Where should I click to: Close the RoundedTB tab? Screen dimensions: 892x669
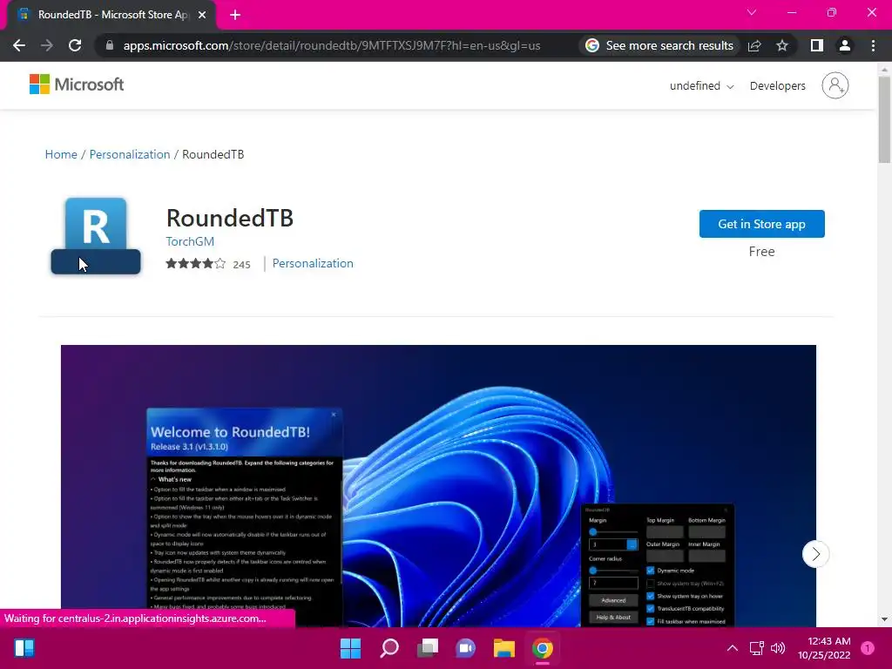coord(202,15)
